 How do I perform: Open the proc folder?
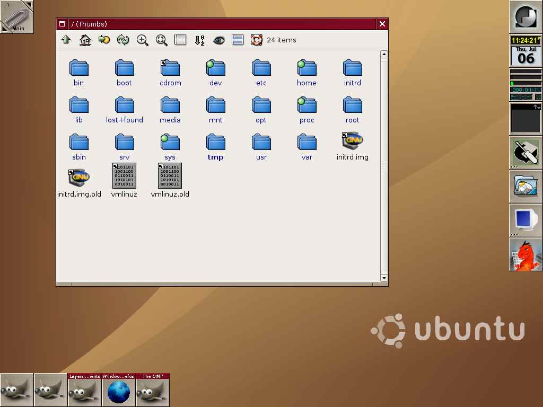tap(306, 110)
